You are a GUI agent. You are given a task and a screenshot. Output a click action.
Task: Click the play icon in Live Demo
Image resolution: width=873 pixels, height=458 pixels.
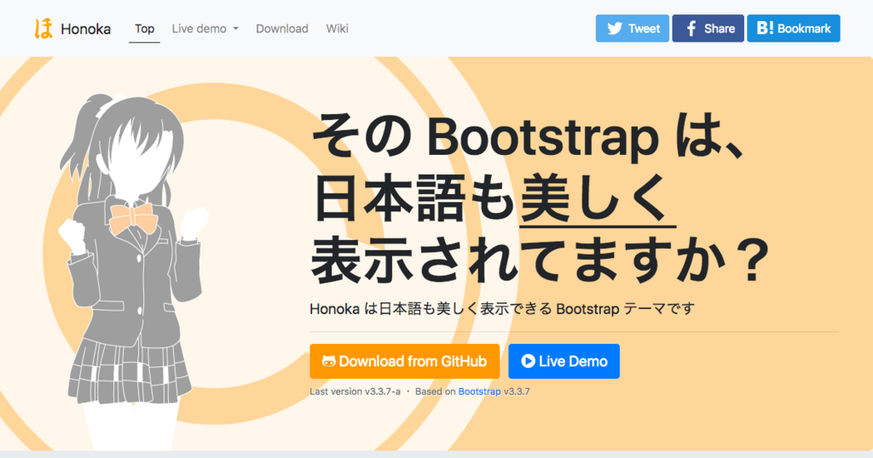coord(528,361)
